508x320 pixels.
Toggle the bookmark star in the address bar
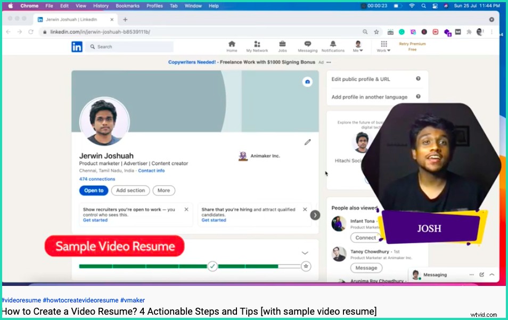pos(376,32)
